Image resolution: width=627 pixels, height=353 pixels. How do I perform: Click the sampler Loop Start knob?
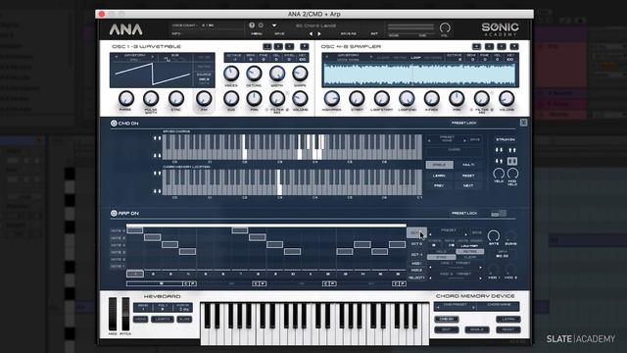[x=381, y=98]
